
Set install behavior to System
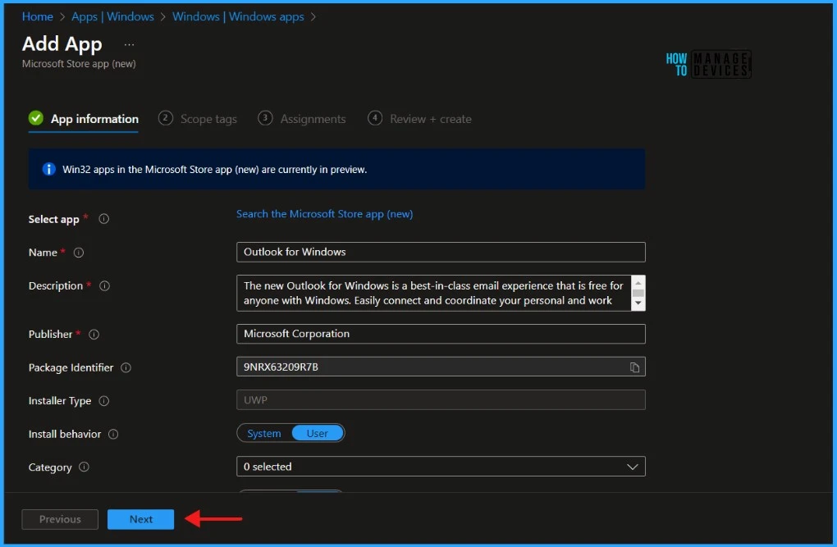click(264, 433)
